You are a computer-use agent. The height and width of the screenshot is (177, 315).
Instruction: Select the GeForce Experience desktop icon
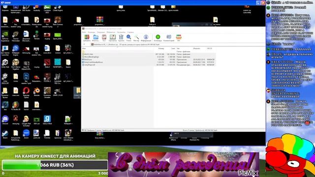point(5,36)
